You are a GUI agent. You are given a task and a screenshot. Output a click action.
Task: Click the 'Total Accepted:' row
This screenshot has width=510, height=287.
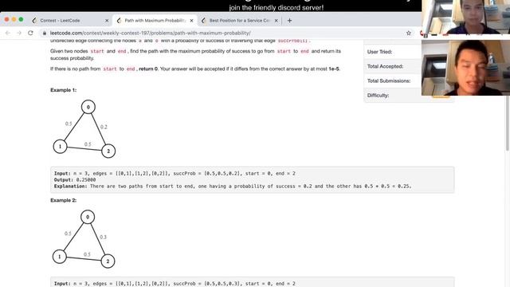(x=393, y=66)
